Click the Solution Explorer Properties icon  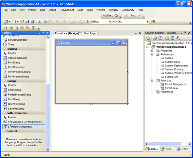click(148, 38)
